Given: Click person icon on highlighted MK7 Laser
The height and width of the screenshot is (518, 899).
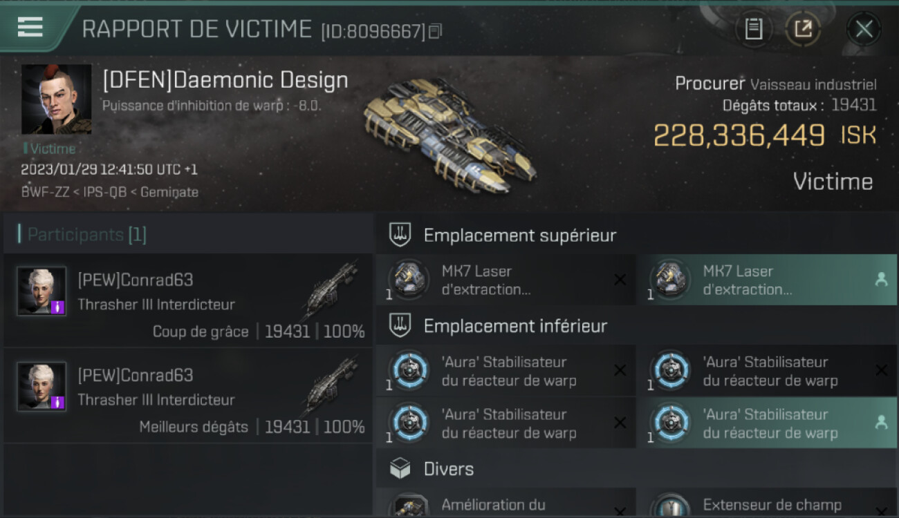Looking at the screenshot, I should (x=881, y=280).
